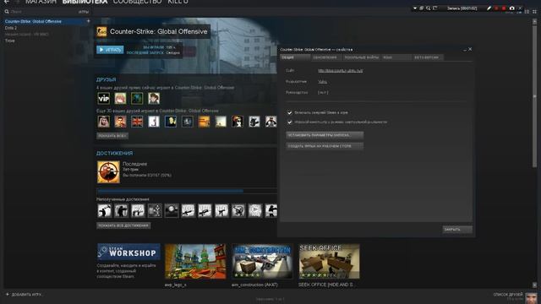The image size is (541, 304).
Task: Switch to the Локальные файлы tab
Action: (x=361, y=57)
